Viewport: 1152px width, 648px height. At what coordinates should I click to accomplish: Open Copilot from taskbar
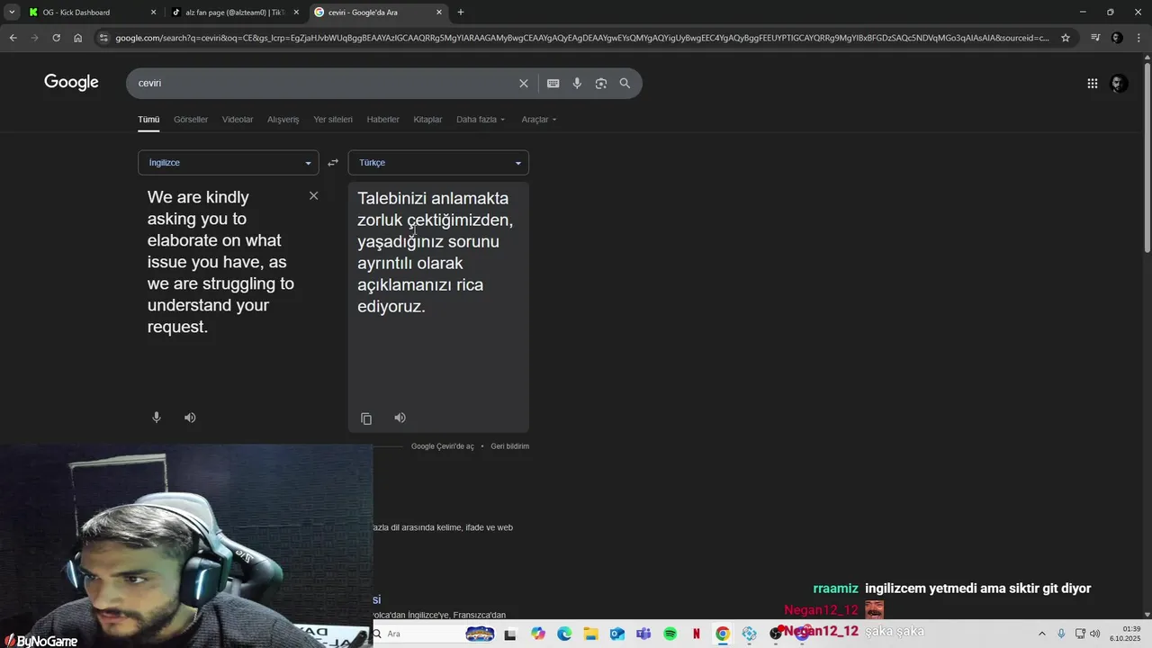[538, 634]
